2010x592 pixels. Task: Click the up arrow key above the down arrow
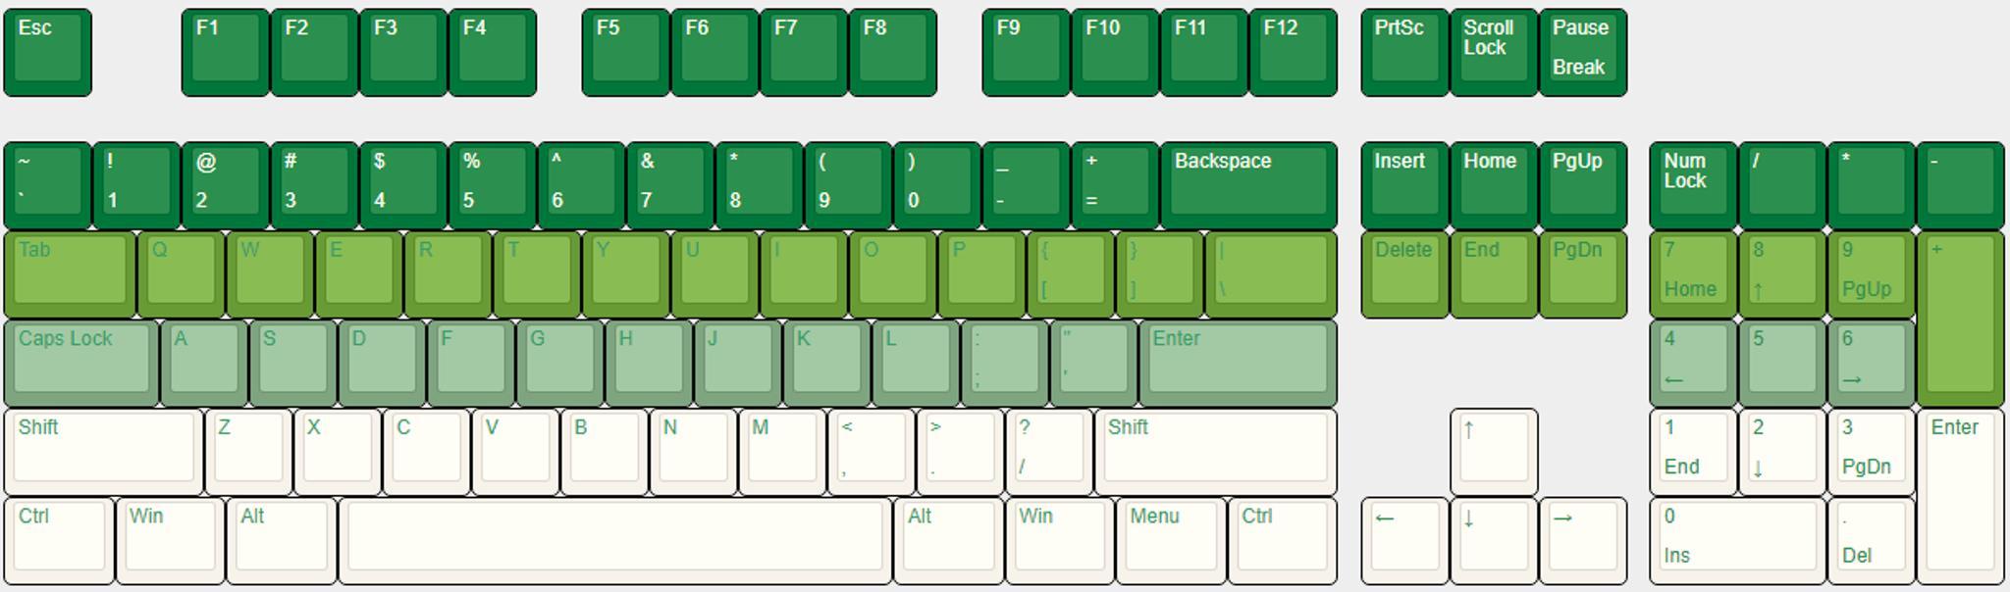tap(1493, 451)
